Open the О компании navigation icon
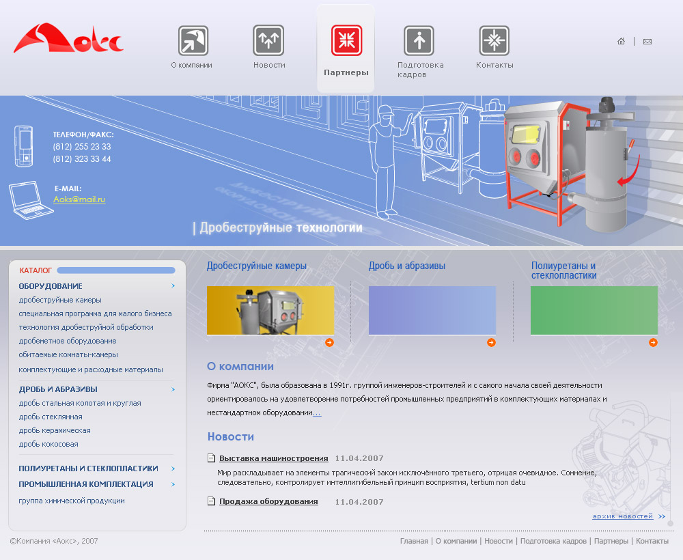The height and width of the screenshot is (560, 683). (x=193, y=40)
